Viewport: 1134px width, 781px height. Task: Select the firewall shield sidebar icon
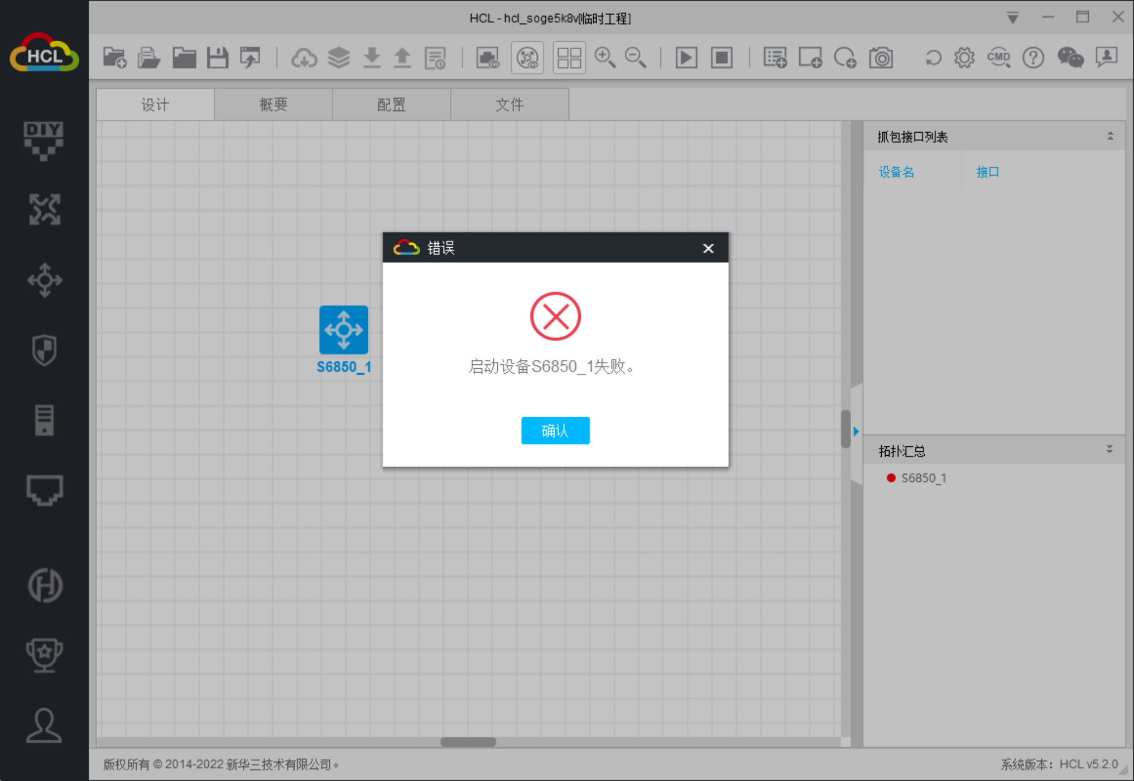(x=44, y=350)
